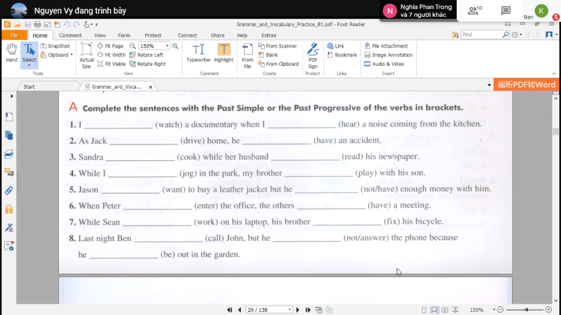Open the Digital Signatures side panel
The image size is (561, 315).
[x=9, y=227]
